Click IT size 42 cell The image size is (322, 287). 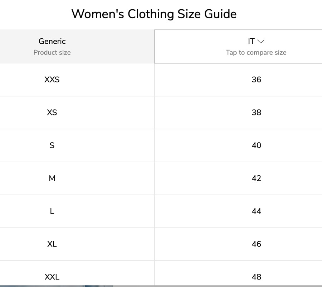coord(257,178)
